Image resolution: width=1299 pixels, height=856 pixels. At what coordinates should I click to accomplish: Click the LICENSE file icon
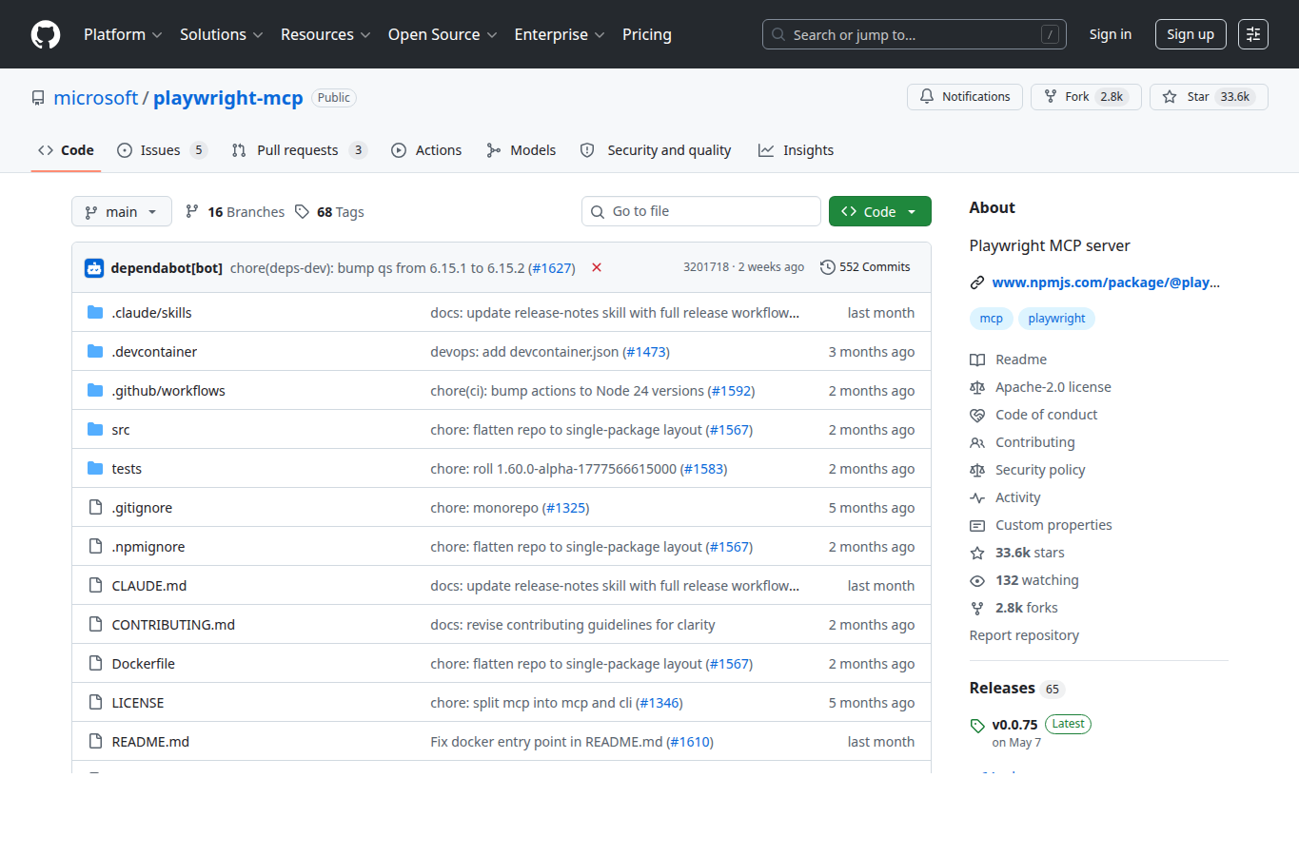click(x=95, y=702)
